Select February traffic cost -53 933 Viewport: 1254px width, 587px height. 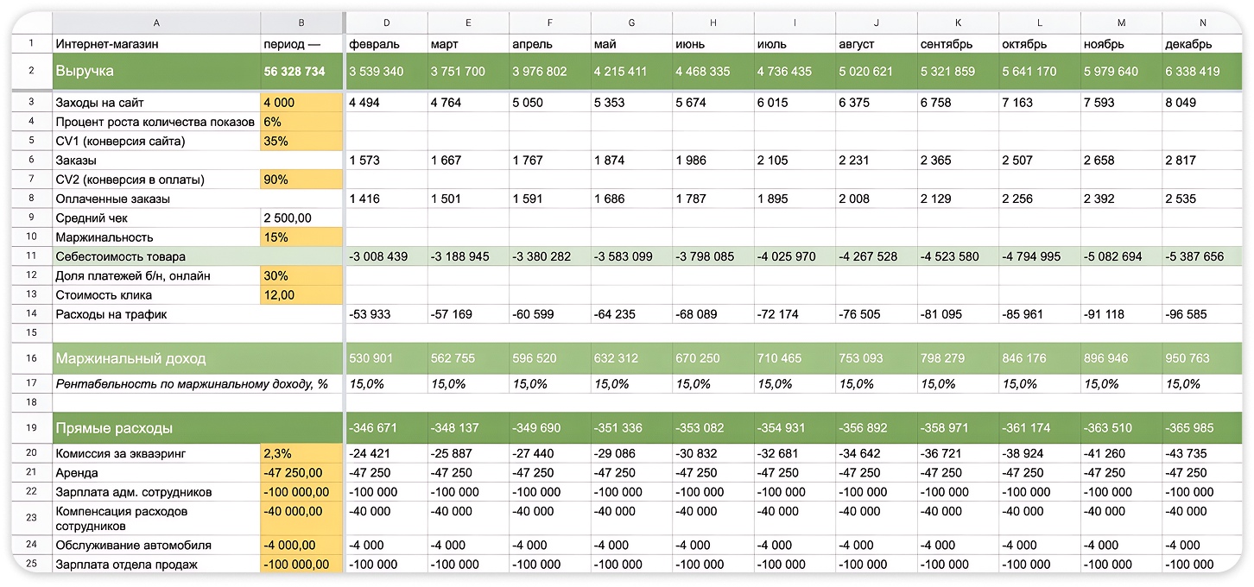(x=385, y=314)
